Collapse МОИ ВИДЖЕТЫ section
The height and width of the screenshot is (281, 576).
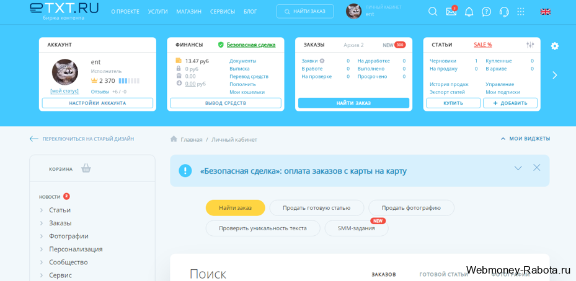click(525, 139)
